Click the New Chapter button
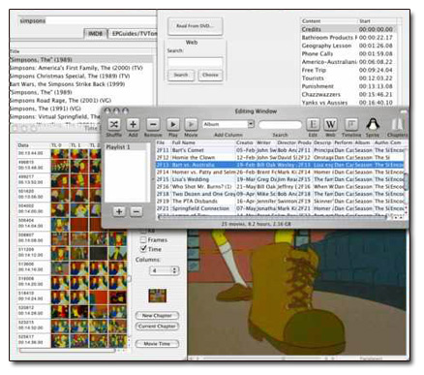 click(157, 316)
